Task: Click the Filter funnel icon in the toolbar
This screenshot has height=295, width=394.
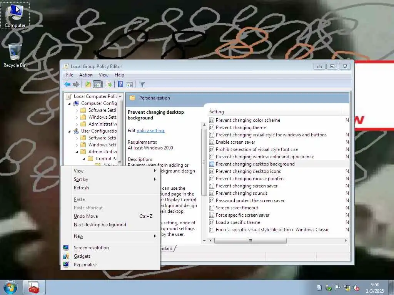Action: (x=142, y=84)
